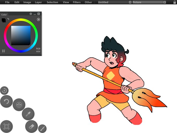Pick a shade in the saturation square
This screenshot has height=133, width=177.
[x=21, y=35]
